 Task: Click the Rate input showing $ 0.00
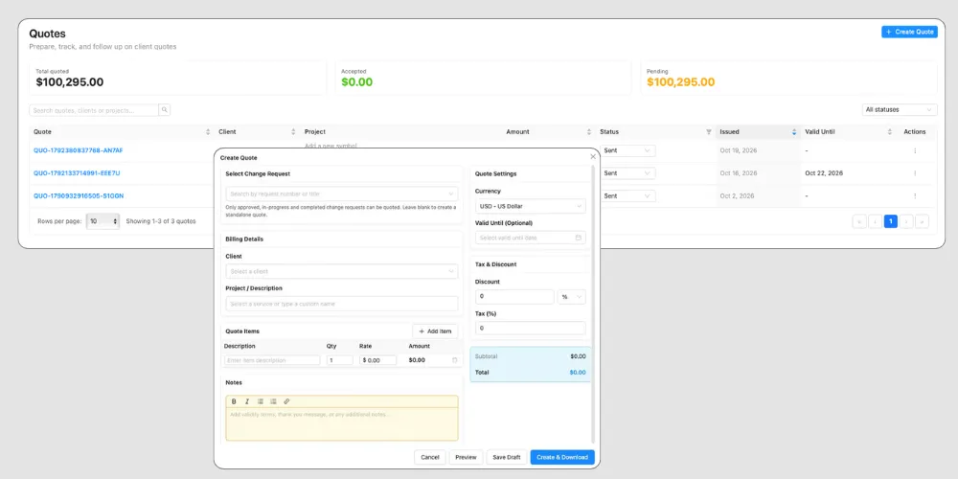(377, 360)
